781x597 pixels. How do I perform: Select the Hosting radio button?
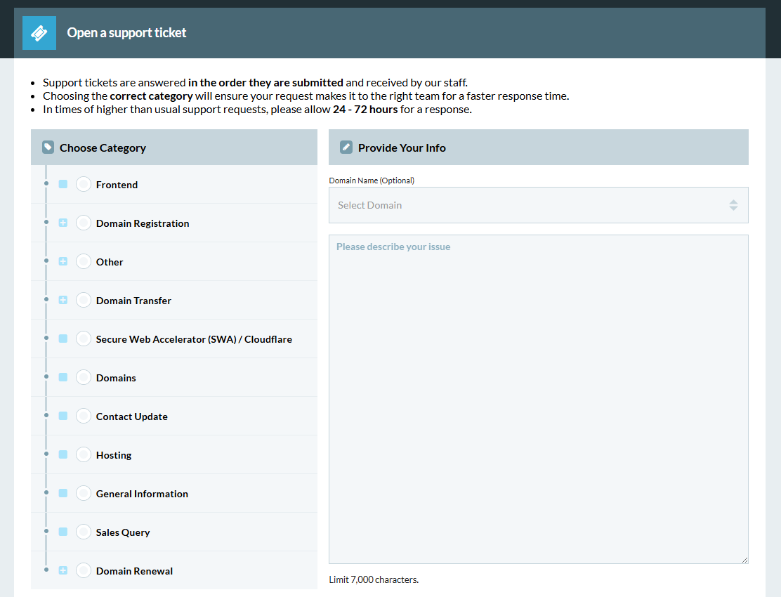(84, 454)
